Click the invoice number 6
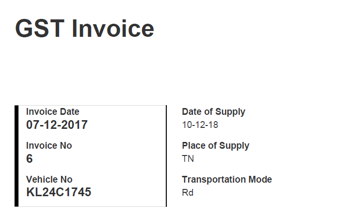The height and width of the screenshot is (218, 351). 29,159
